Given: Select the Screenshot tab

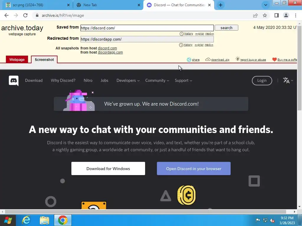Looking at the screenshot, I should pos(44,59).
